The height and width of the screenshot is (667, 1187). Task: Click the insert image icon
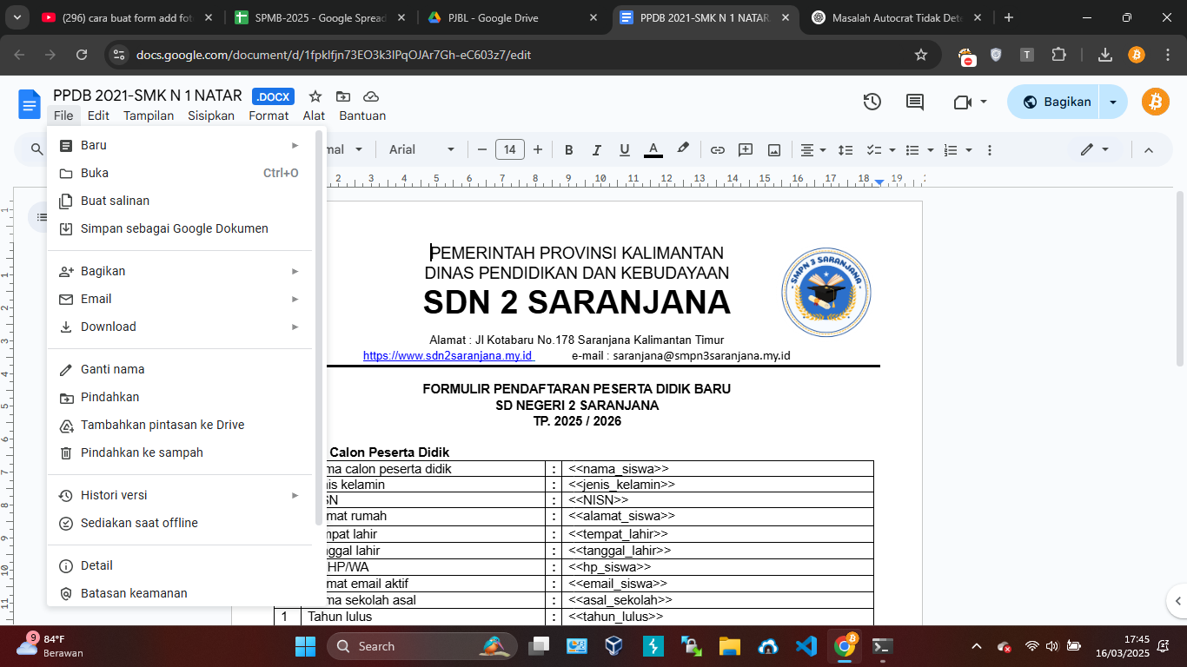tap(774, 149)
